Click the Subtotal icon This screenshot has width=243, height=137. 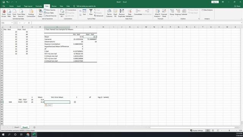coord(184,12)
